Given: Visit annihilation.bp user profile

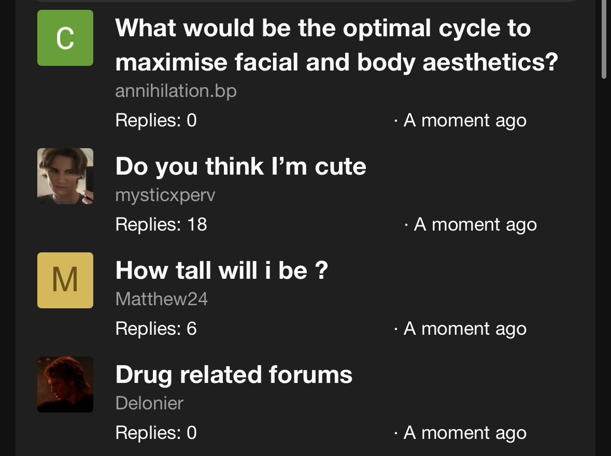Looking at the screenshot, I should tap(176, 91).
